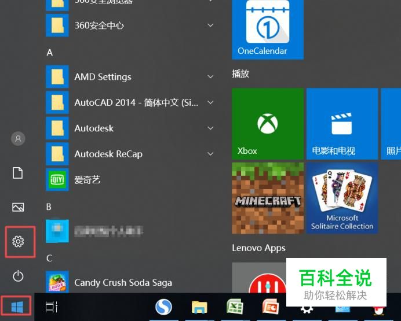The image size is (401, 321).
Task: Open the blurred app under B
Action: click(x=94, y=231)
